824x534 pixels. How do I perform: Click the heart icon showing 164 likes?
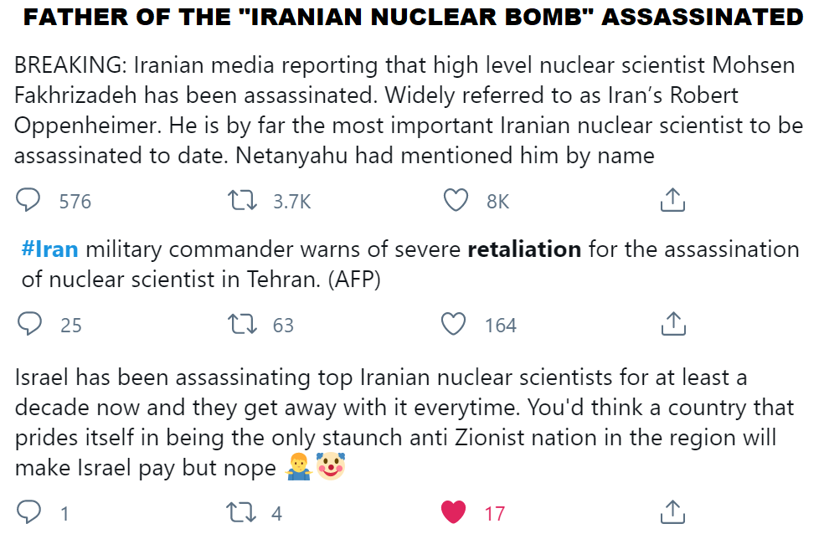point(453,324)
